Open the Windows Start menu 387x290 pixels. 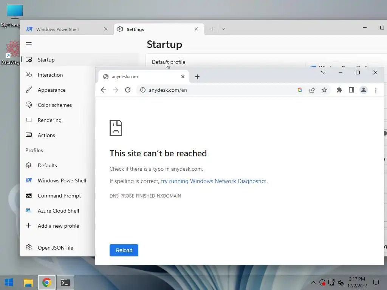pyautogui.click(x=9, y=282)
